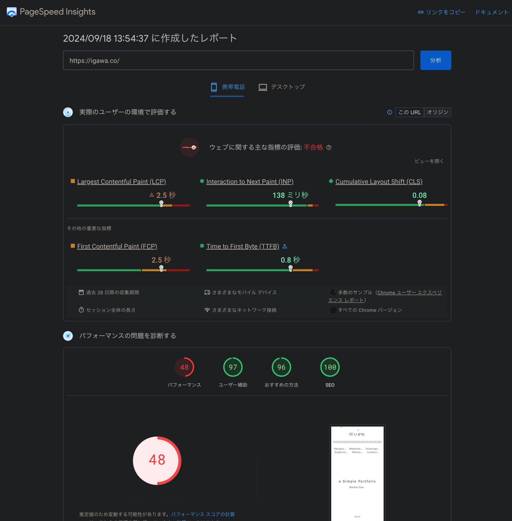Click the 分析 analyze button

[x=436, y=60]
